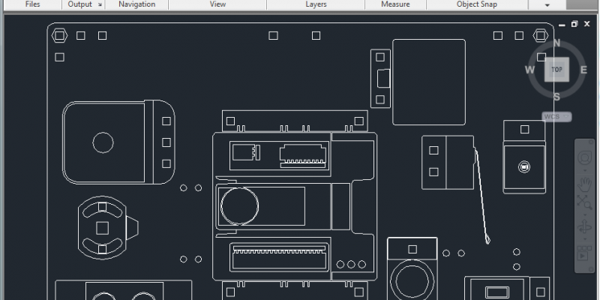The image size is (600, 300).
Task: Click the Measure panel label
Action: coord(395,4)
